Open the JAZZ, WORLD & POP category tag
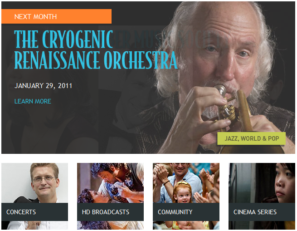The image size is (297, 231). pos(251,138)
